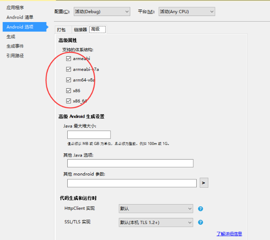Viewport: 270px width, 240px height.
Task: Click the arrow button beside mondroid 参数
Action: 204,182
